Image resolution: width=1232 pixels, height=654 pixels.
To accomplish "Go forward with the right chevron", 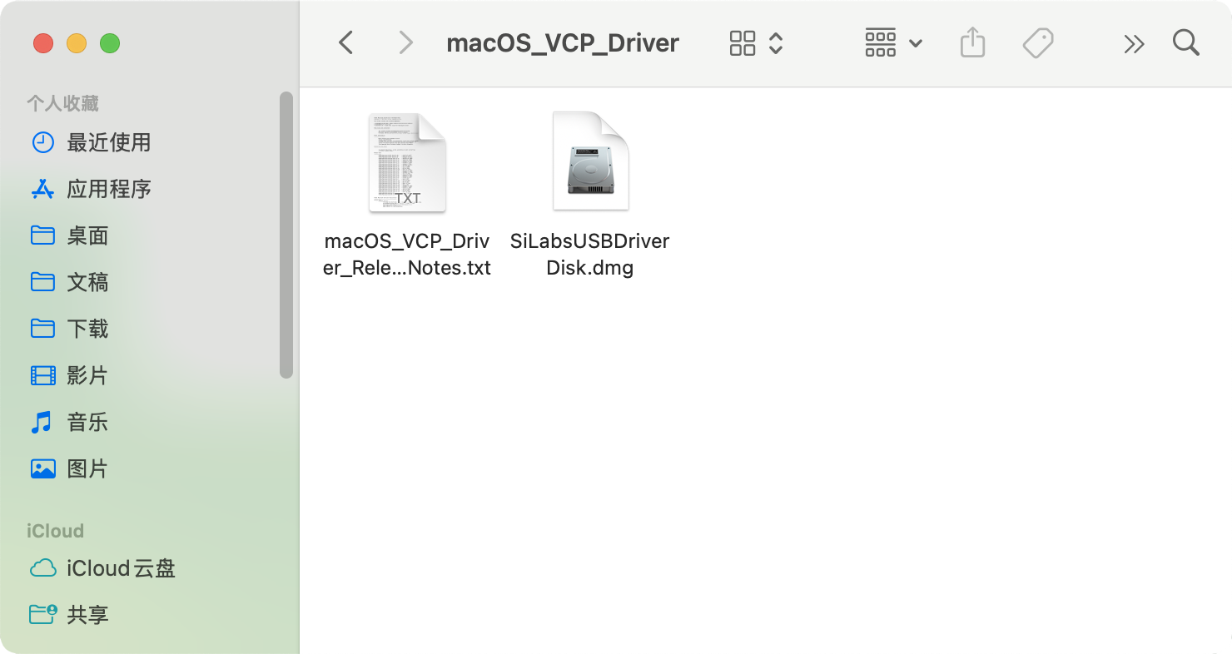I will click(405, 42).
